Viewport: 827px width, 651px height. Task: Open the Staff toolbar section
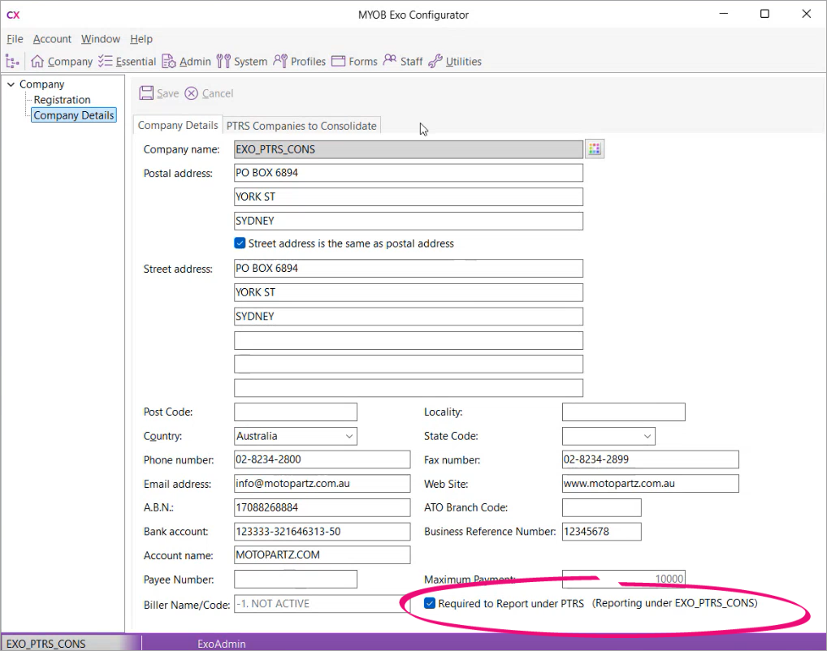[403, 62]
